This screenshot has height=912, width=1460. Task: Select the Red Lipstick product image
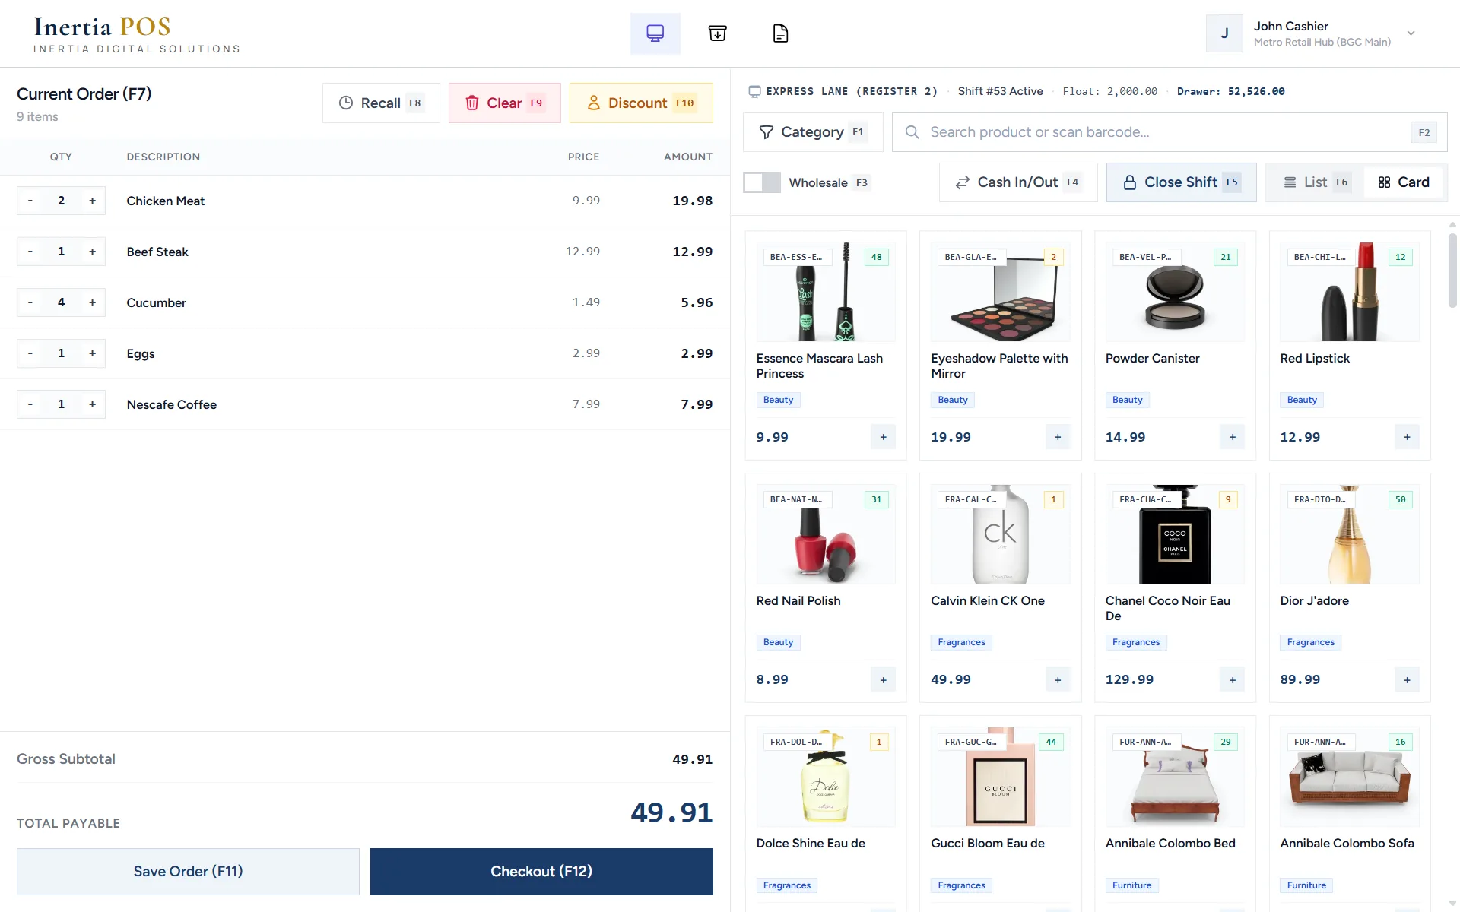(x=1350, y=292)
